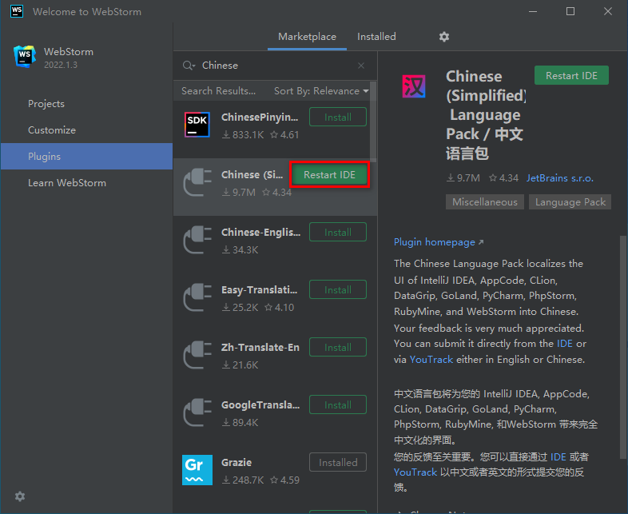Click the WebStorm logo in the sidebar
Image resolution: width=628 pixels, height=514 pixels.
click(x=25, y=57)
